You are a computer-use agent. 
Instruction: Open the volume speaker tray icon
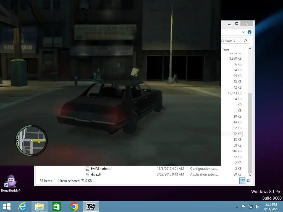257,206
